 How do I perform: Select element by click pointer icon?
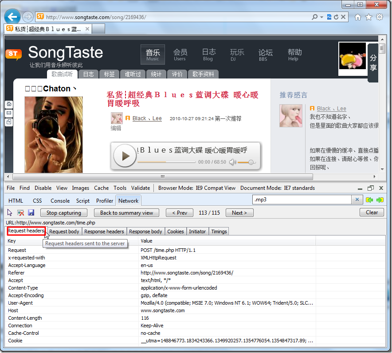(x=10, y=212)
